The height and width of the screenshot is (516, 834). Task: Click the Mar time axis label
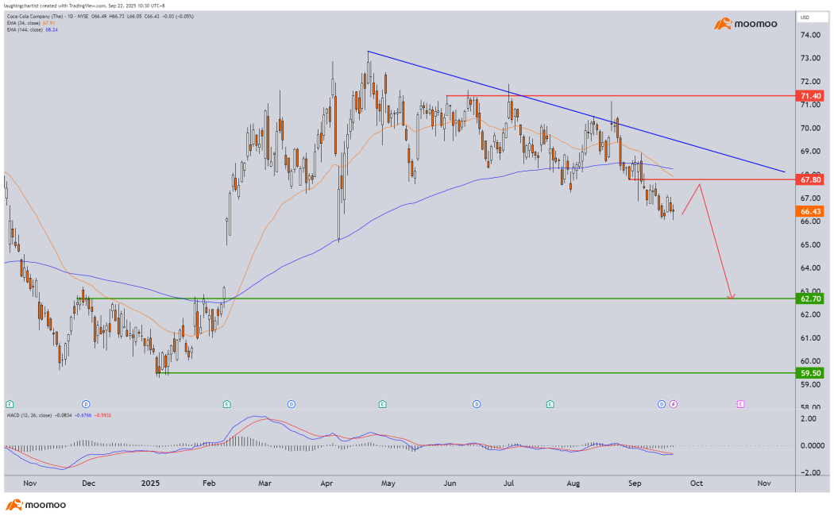pos(264,483)
